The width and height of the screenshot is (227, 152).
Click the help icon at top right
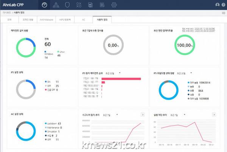point(223,5)
